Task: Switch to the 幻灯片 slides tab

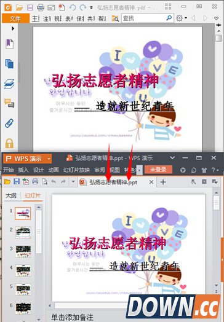Action: pos(33,195)
